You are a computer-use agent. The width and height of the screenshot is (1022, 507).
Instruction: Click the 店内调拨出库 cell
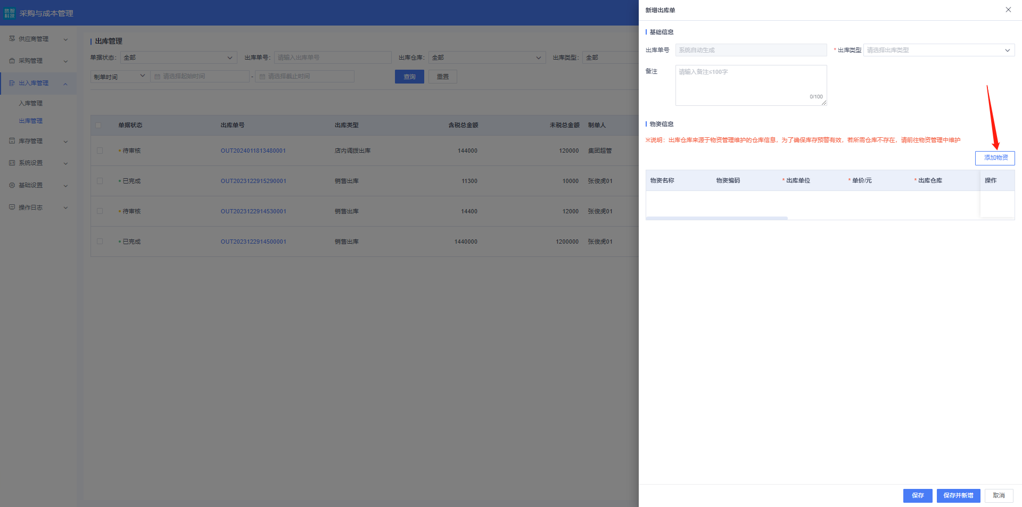pos(352,151)
